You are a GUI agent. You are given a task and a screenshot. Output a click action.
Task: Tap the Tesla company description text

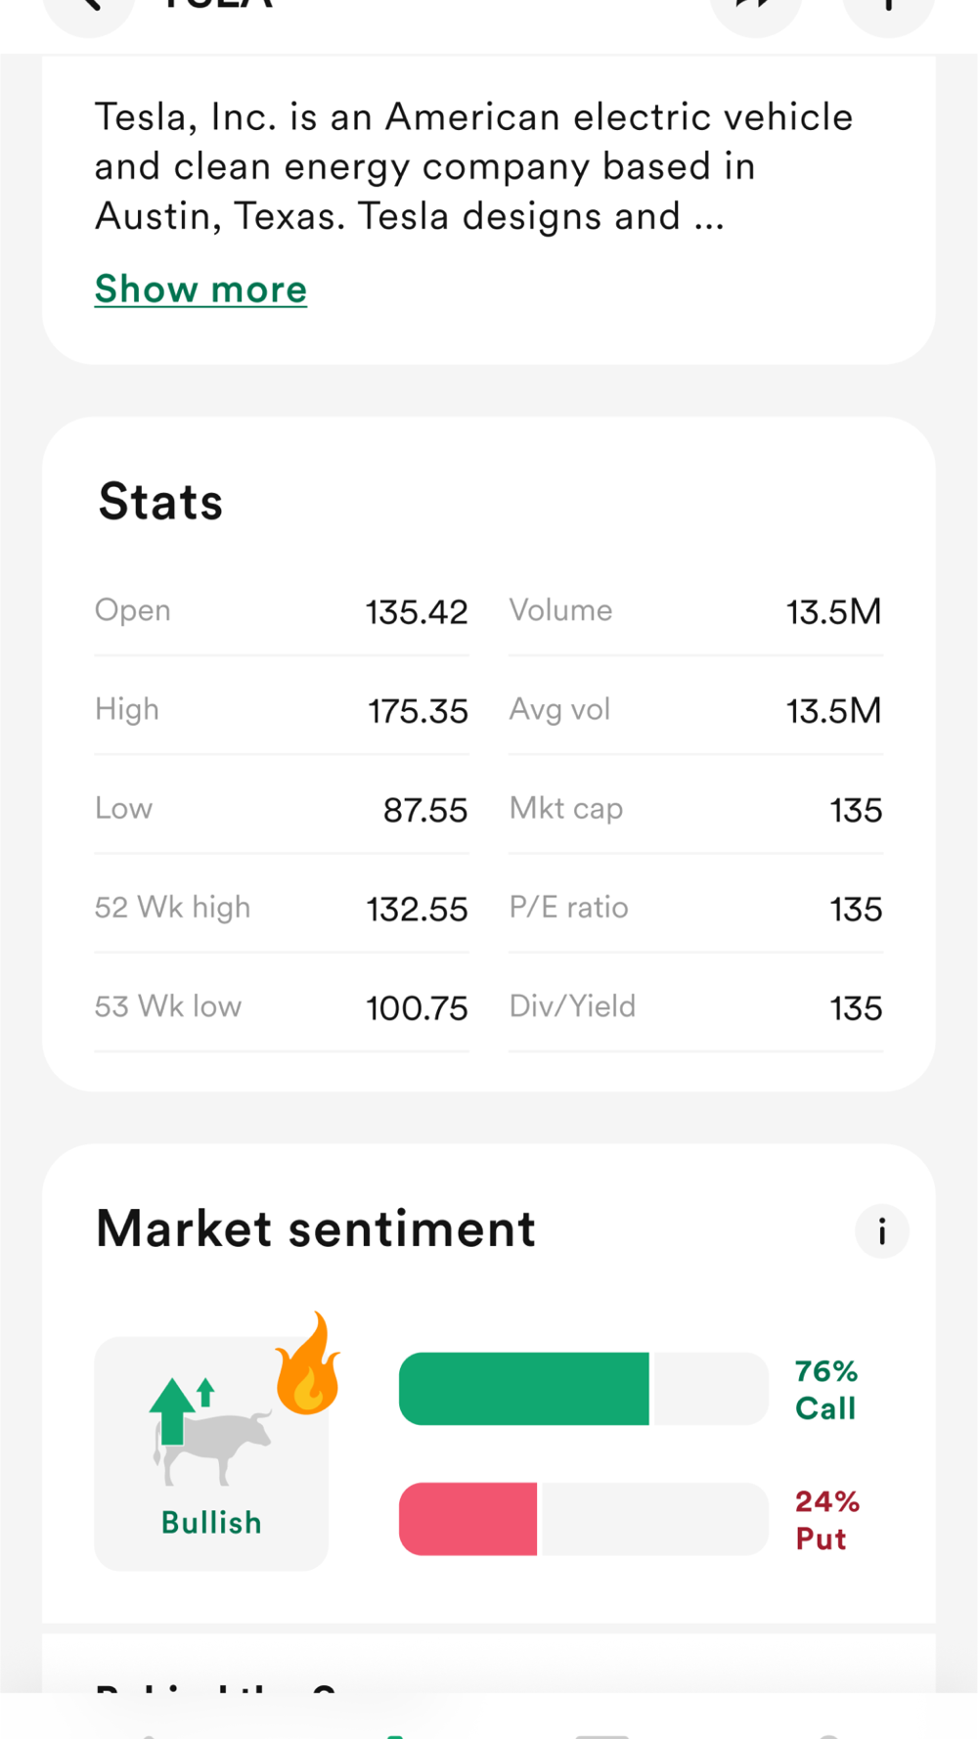click(473, 166)
